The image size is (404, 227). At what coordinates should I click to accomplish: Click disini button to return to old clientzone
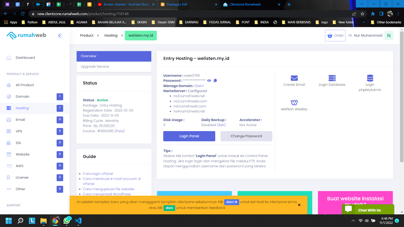232,202
